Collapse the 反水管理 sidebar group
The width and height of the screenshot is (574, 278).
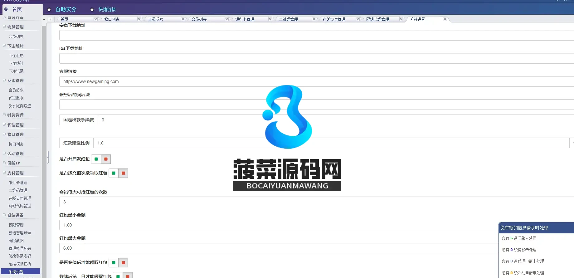[x=4, y=80]
